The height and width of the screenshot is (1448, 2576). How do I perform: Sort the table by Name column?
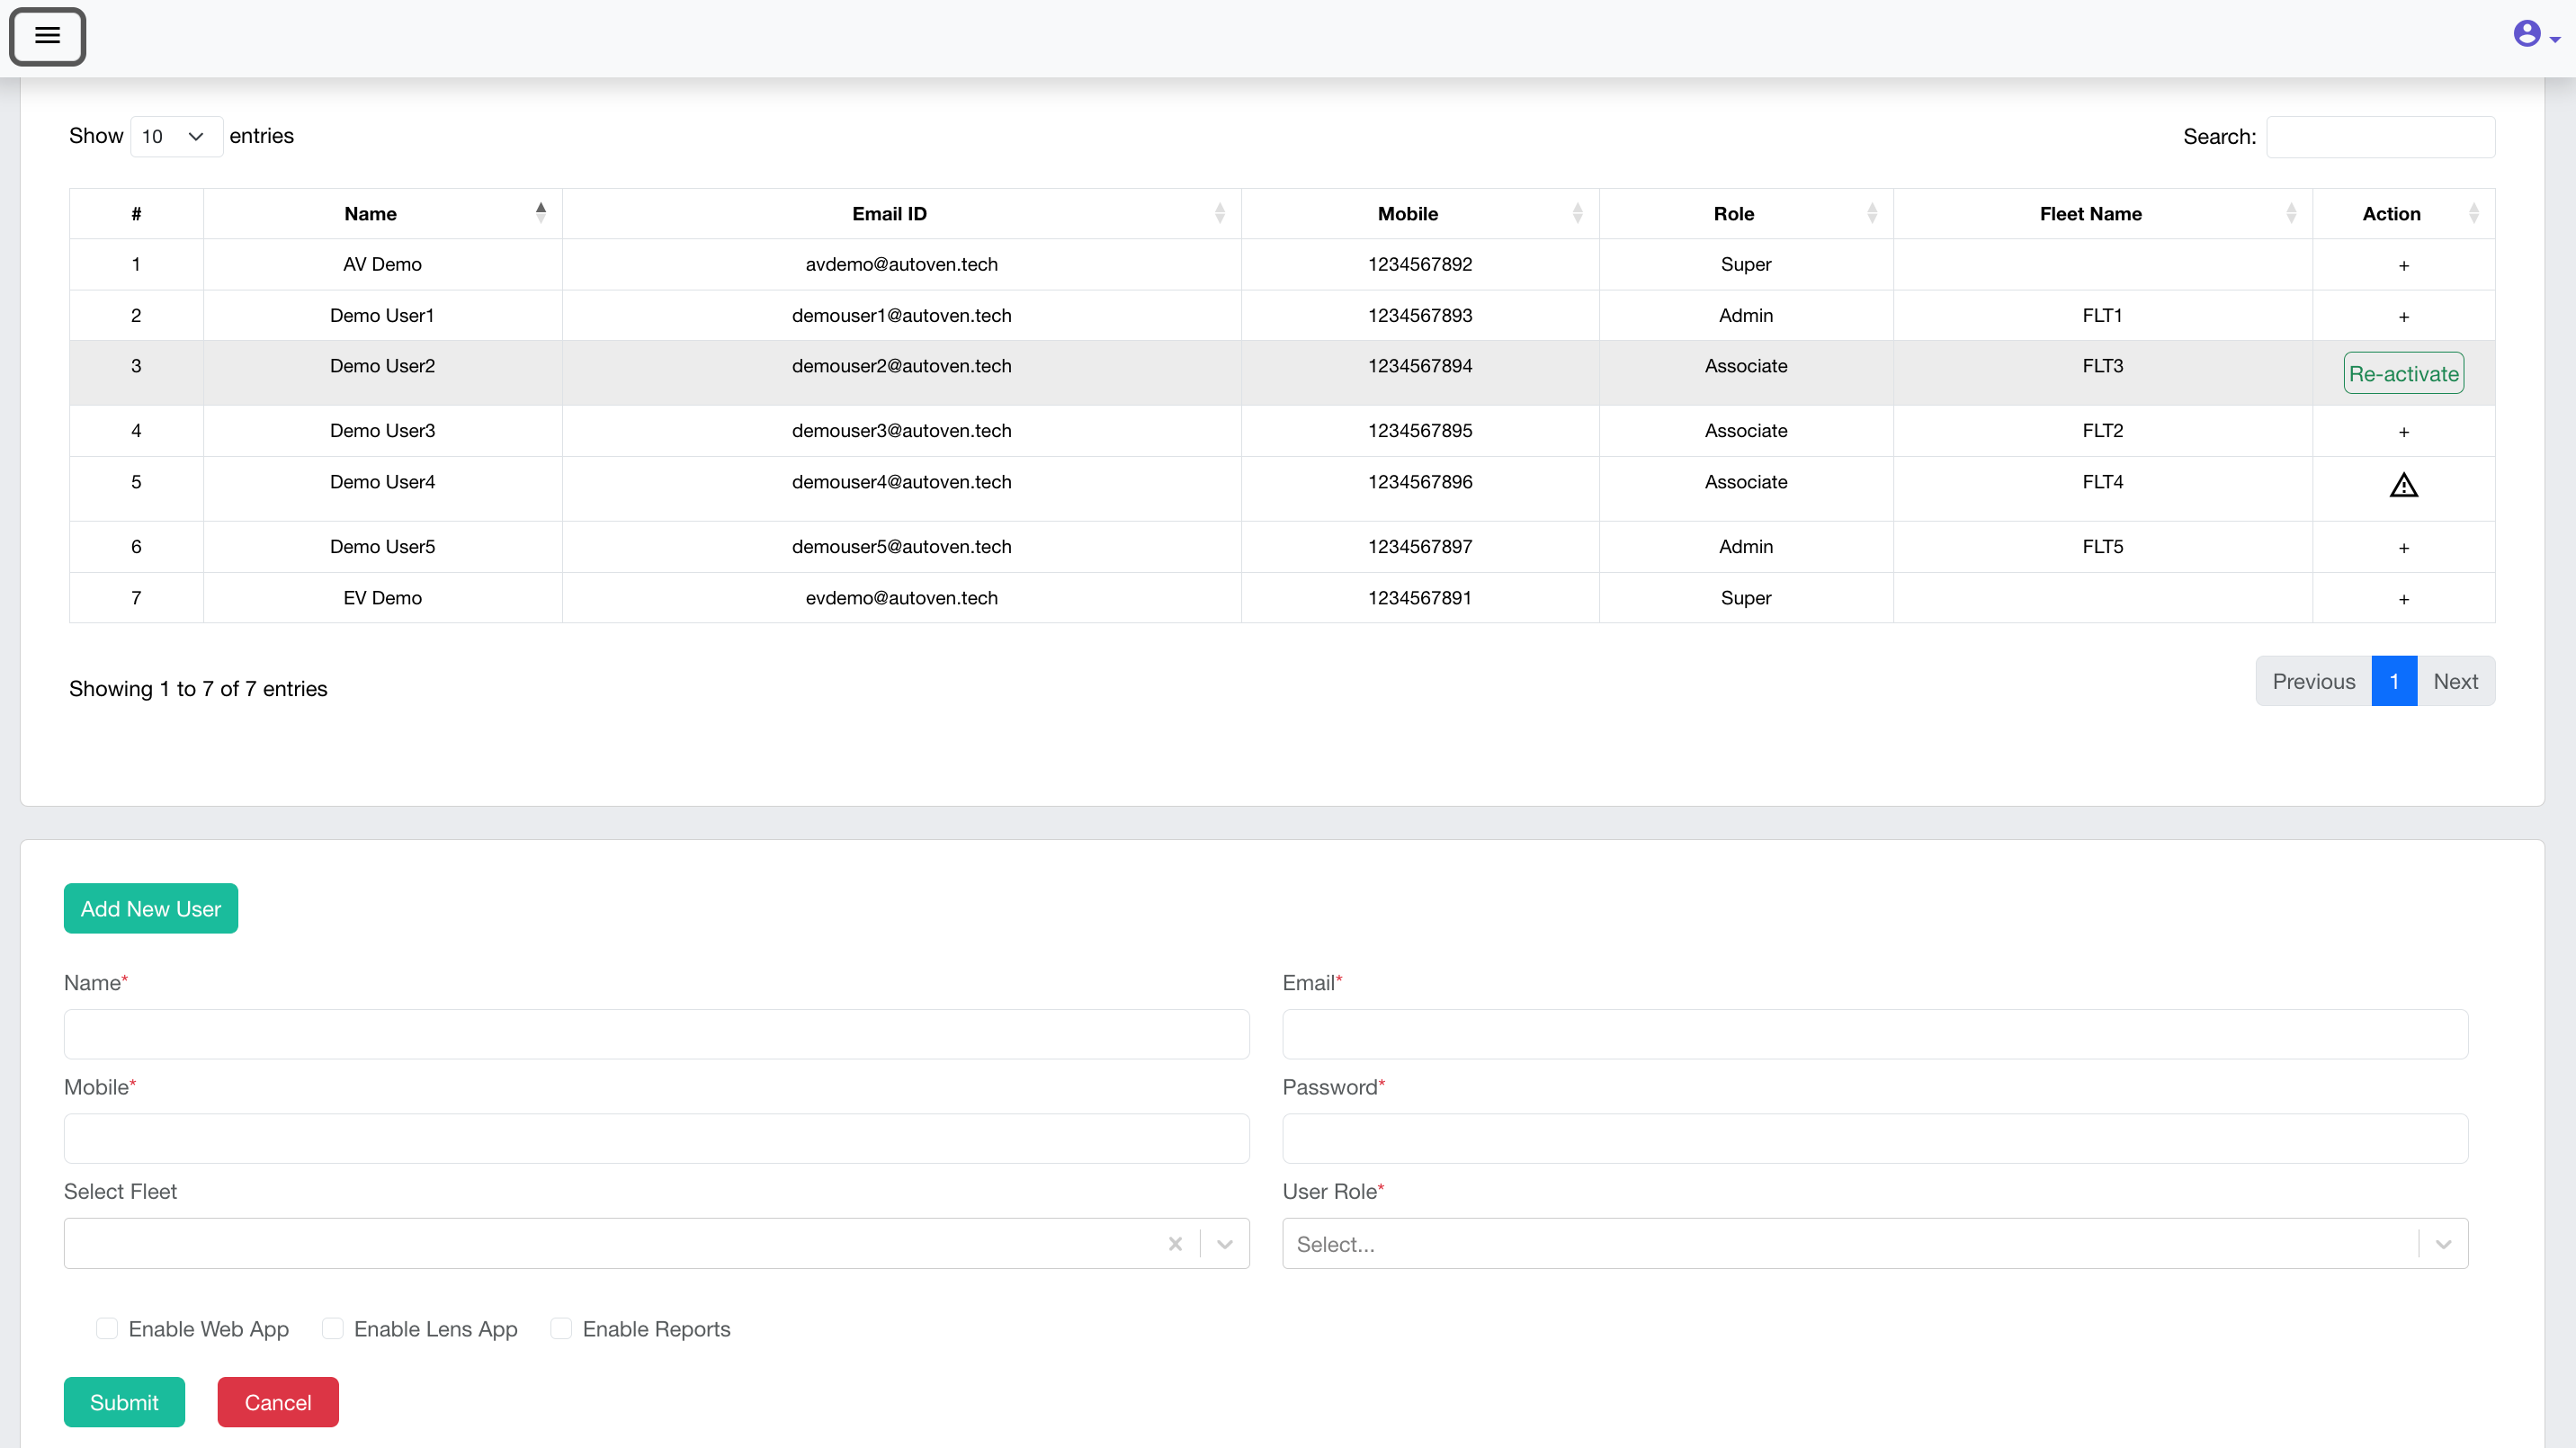click(540, 212)
